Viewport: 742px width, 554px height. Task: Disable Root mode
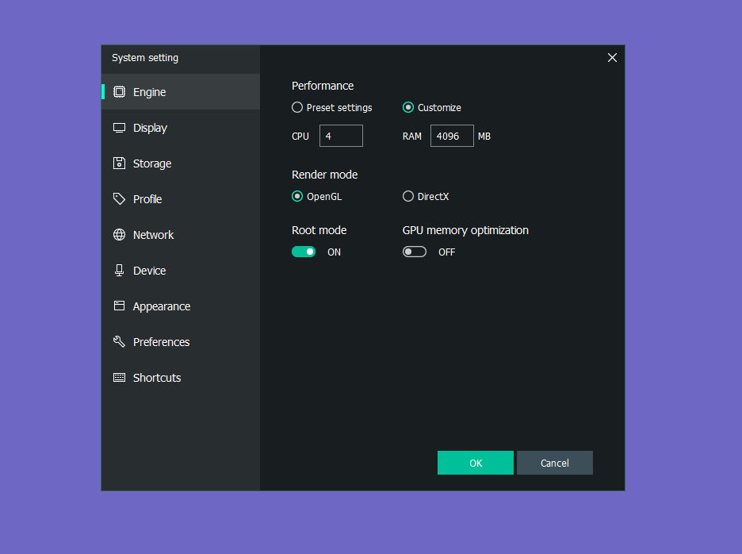point(304,251)
